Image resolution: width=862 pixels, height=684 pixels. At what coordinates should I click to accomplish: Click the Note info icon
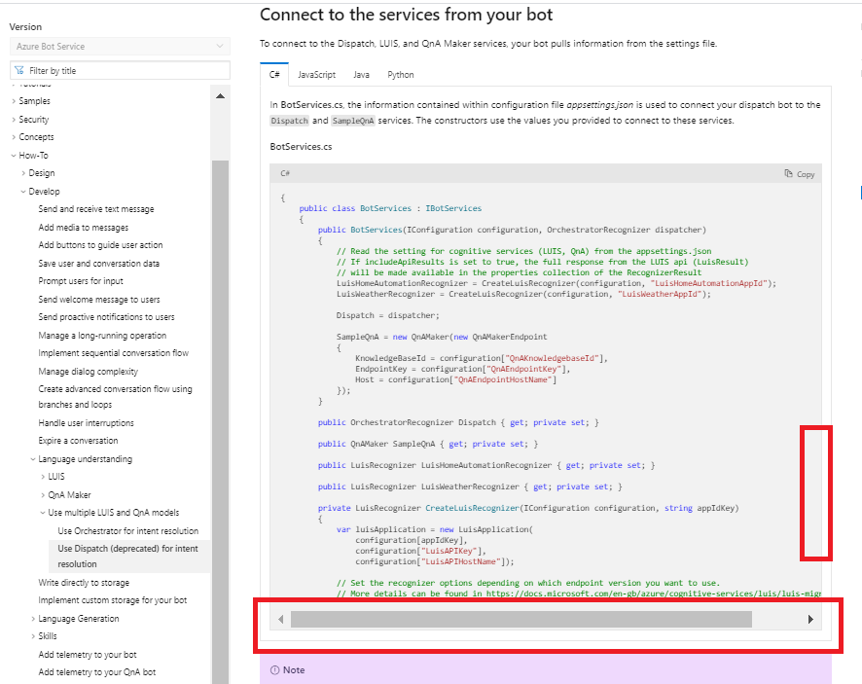(275, 669)
